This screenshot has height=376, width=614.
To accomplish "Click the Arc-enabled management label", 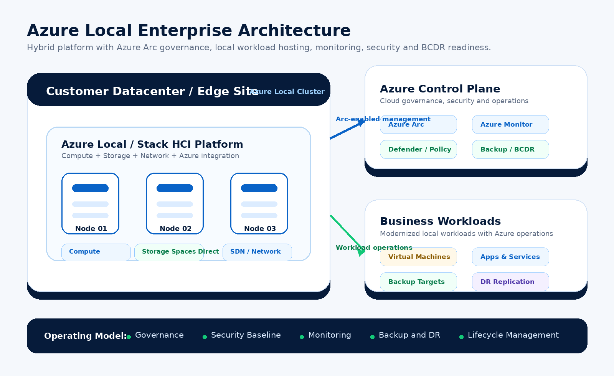I will pyautogui.click(x=383, y=119).
